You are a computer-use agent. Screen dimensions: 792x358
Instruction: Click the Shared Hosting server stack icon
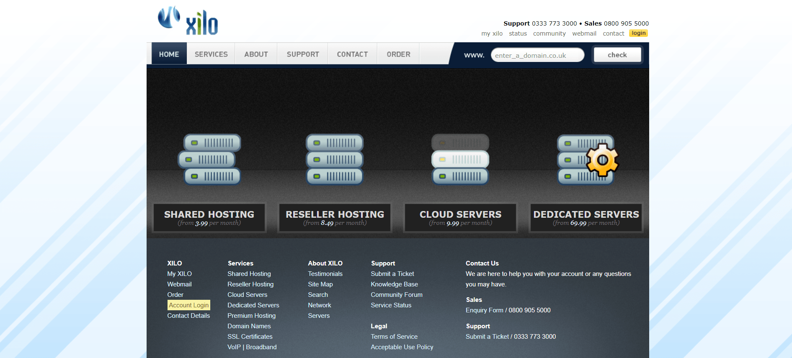pos(209,160)
